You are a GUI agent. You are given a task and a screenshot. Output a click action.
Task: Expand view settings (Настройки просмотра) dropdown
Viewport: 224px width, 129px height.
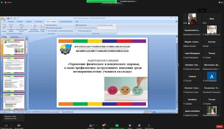[x=128, y=1]
